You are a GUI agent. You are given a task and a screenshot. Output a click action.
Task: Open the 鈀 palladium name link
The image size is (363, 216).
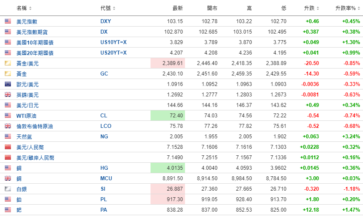tap(19, 210)
